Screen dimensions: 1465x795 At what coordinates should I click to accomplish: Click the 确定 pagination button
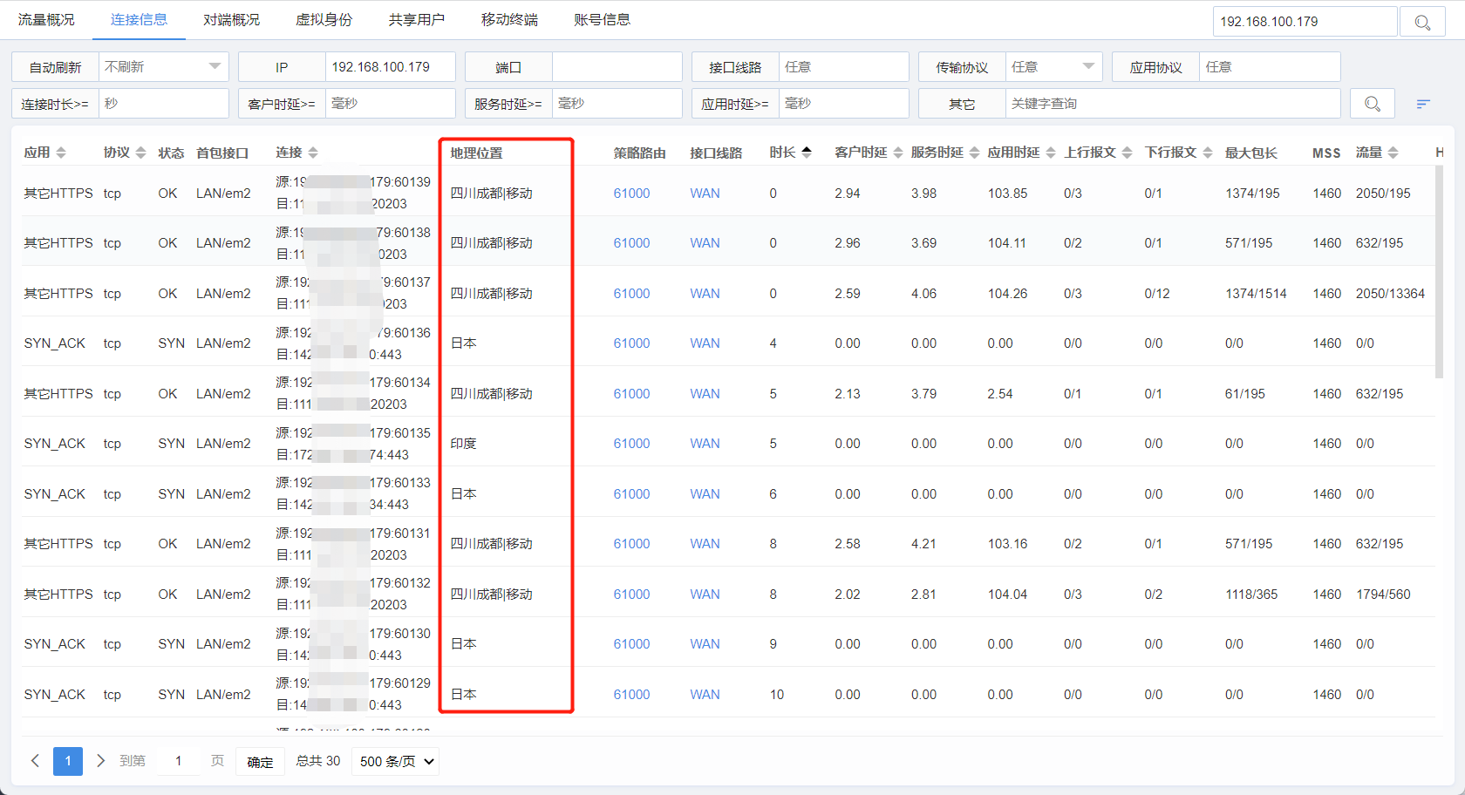[x=260, y=762]
